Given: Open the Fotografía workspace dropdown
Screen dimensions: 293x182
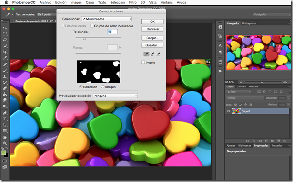Looking at the screenshot, I should [272, 14].
